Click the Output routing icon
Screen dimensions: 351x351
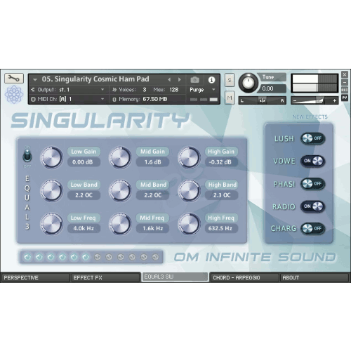pos(33,90)
